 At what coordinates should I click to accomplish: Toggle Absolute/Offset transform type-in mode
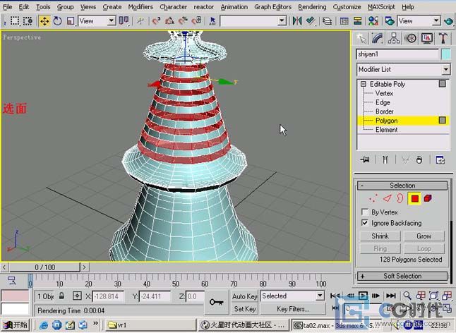coord(77,296)
